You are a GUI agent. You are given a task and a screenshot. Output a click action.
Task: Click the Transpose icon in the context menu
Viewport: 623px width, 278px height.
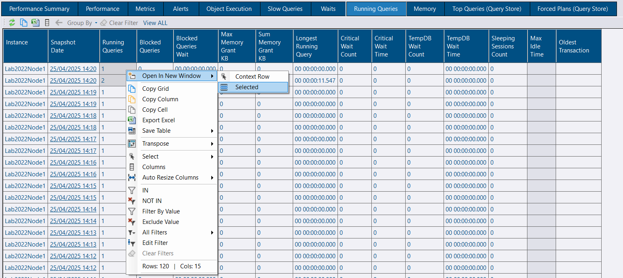tap(132, 144)
